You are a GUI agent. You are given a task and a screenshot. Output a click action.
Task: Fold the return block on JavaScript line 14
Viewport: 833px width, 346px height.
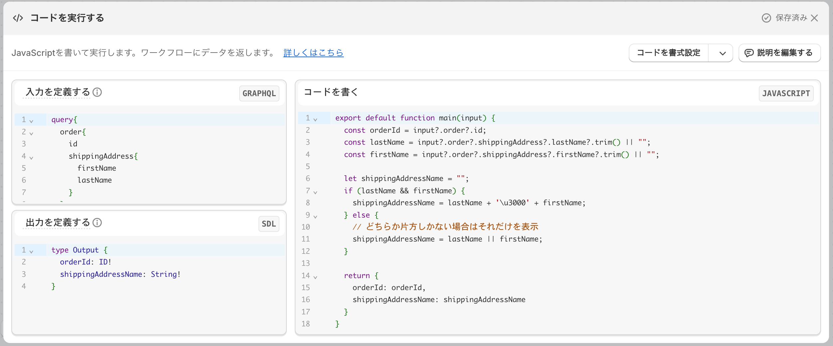click(315, 277)
